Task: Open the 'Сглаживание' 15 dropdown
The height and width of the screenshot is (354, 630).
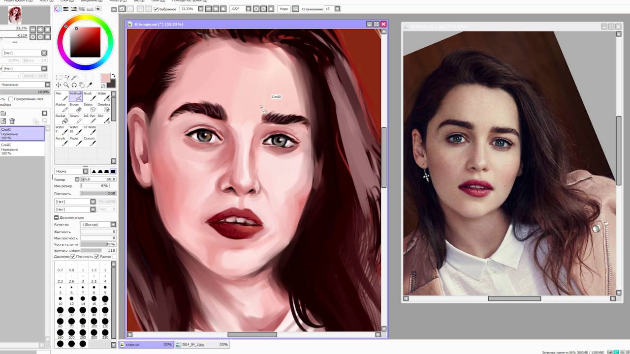Action: coord(337,9)
